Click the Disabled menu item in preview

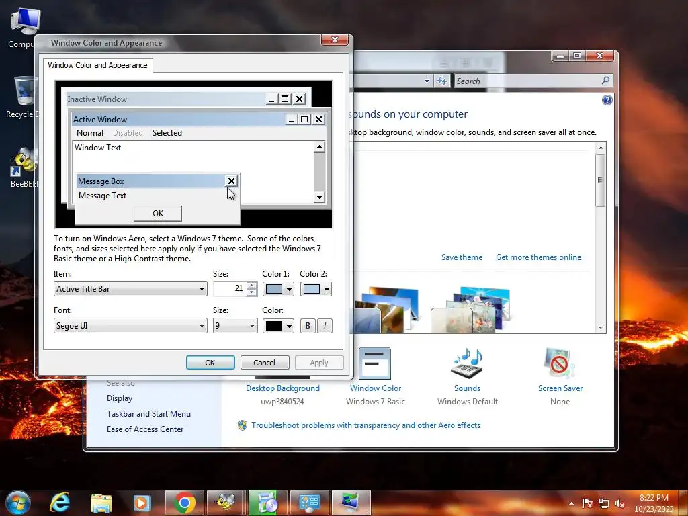[128, 133]
